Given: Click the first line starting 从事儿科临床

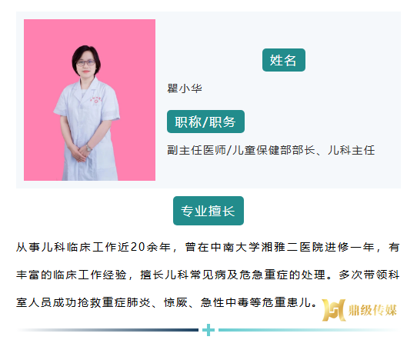Looking at the screenshot, I should (208, 247).
